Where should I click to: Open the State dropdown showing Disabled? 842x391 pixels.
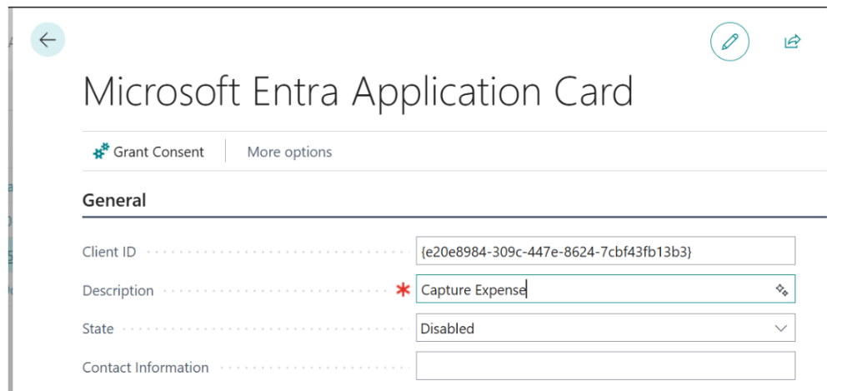coord(605,328)
